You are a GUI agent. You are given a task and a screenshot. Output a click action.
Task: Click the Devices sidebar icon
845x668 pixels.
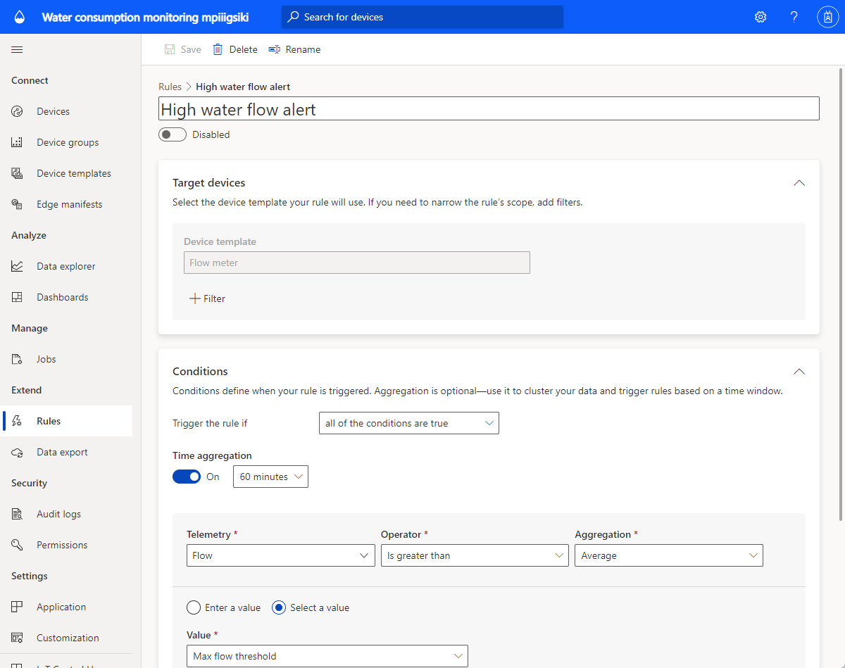[17, 111]
